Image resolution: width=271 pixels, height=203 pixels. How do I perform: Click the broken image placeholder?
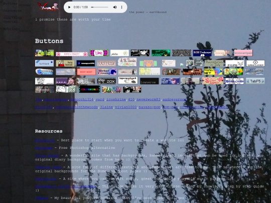[182, 65]
